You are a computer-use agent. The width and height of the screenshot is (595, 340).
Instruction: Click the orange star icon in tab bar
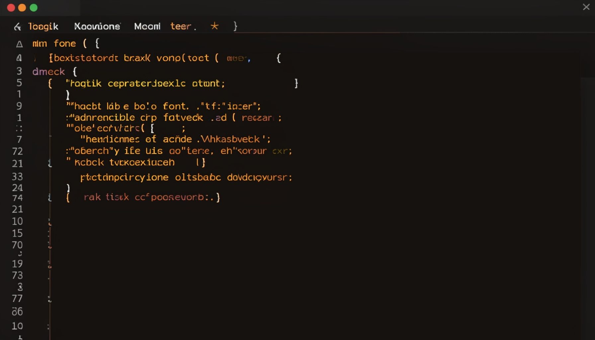214,26
